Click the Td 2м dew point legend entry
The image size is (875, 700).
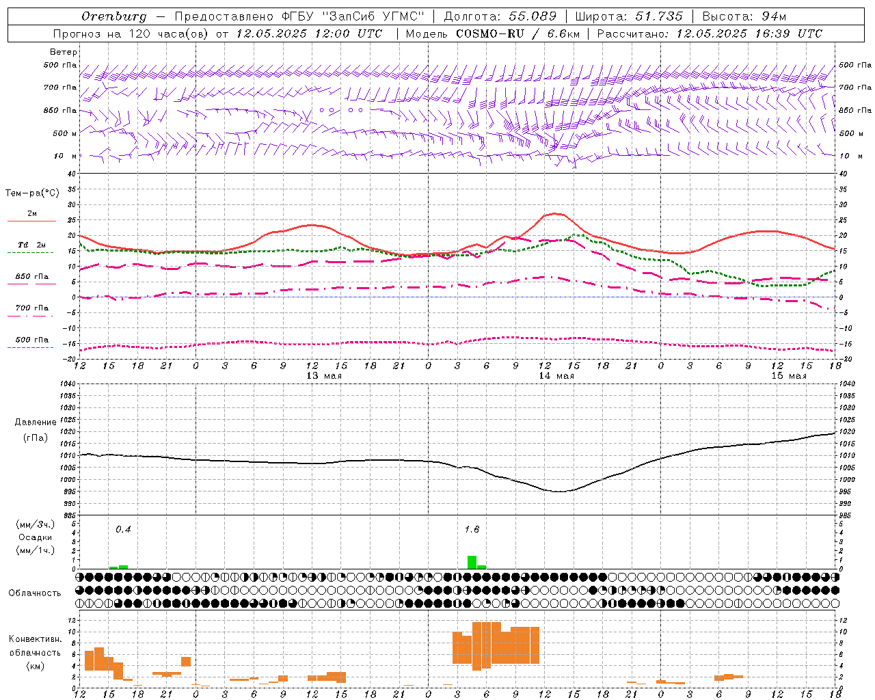click(31, 245)
